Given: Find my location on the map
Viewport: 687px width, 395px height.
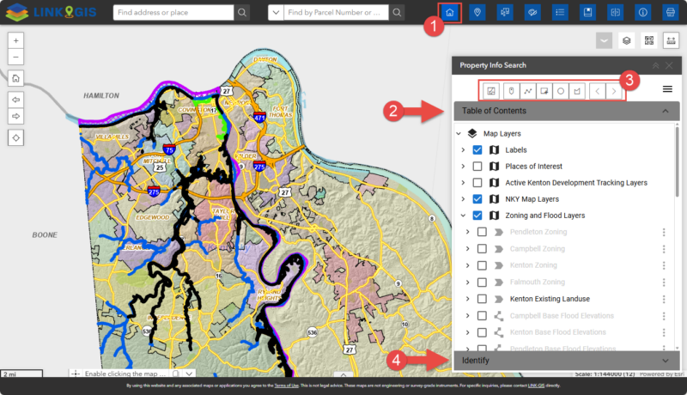Looking at the screenshot, I should click(15, 137).
